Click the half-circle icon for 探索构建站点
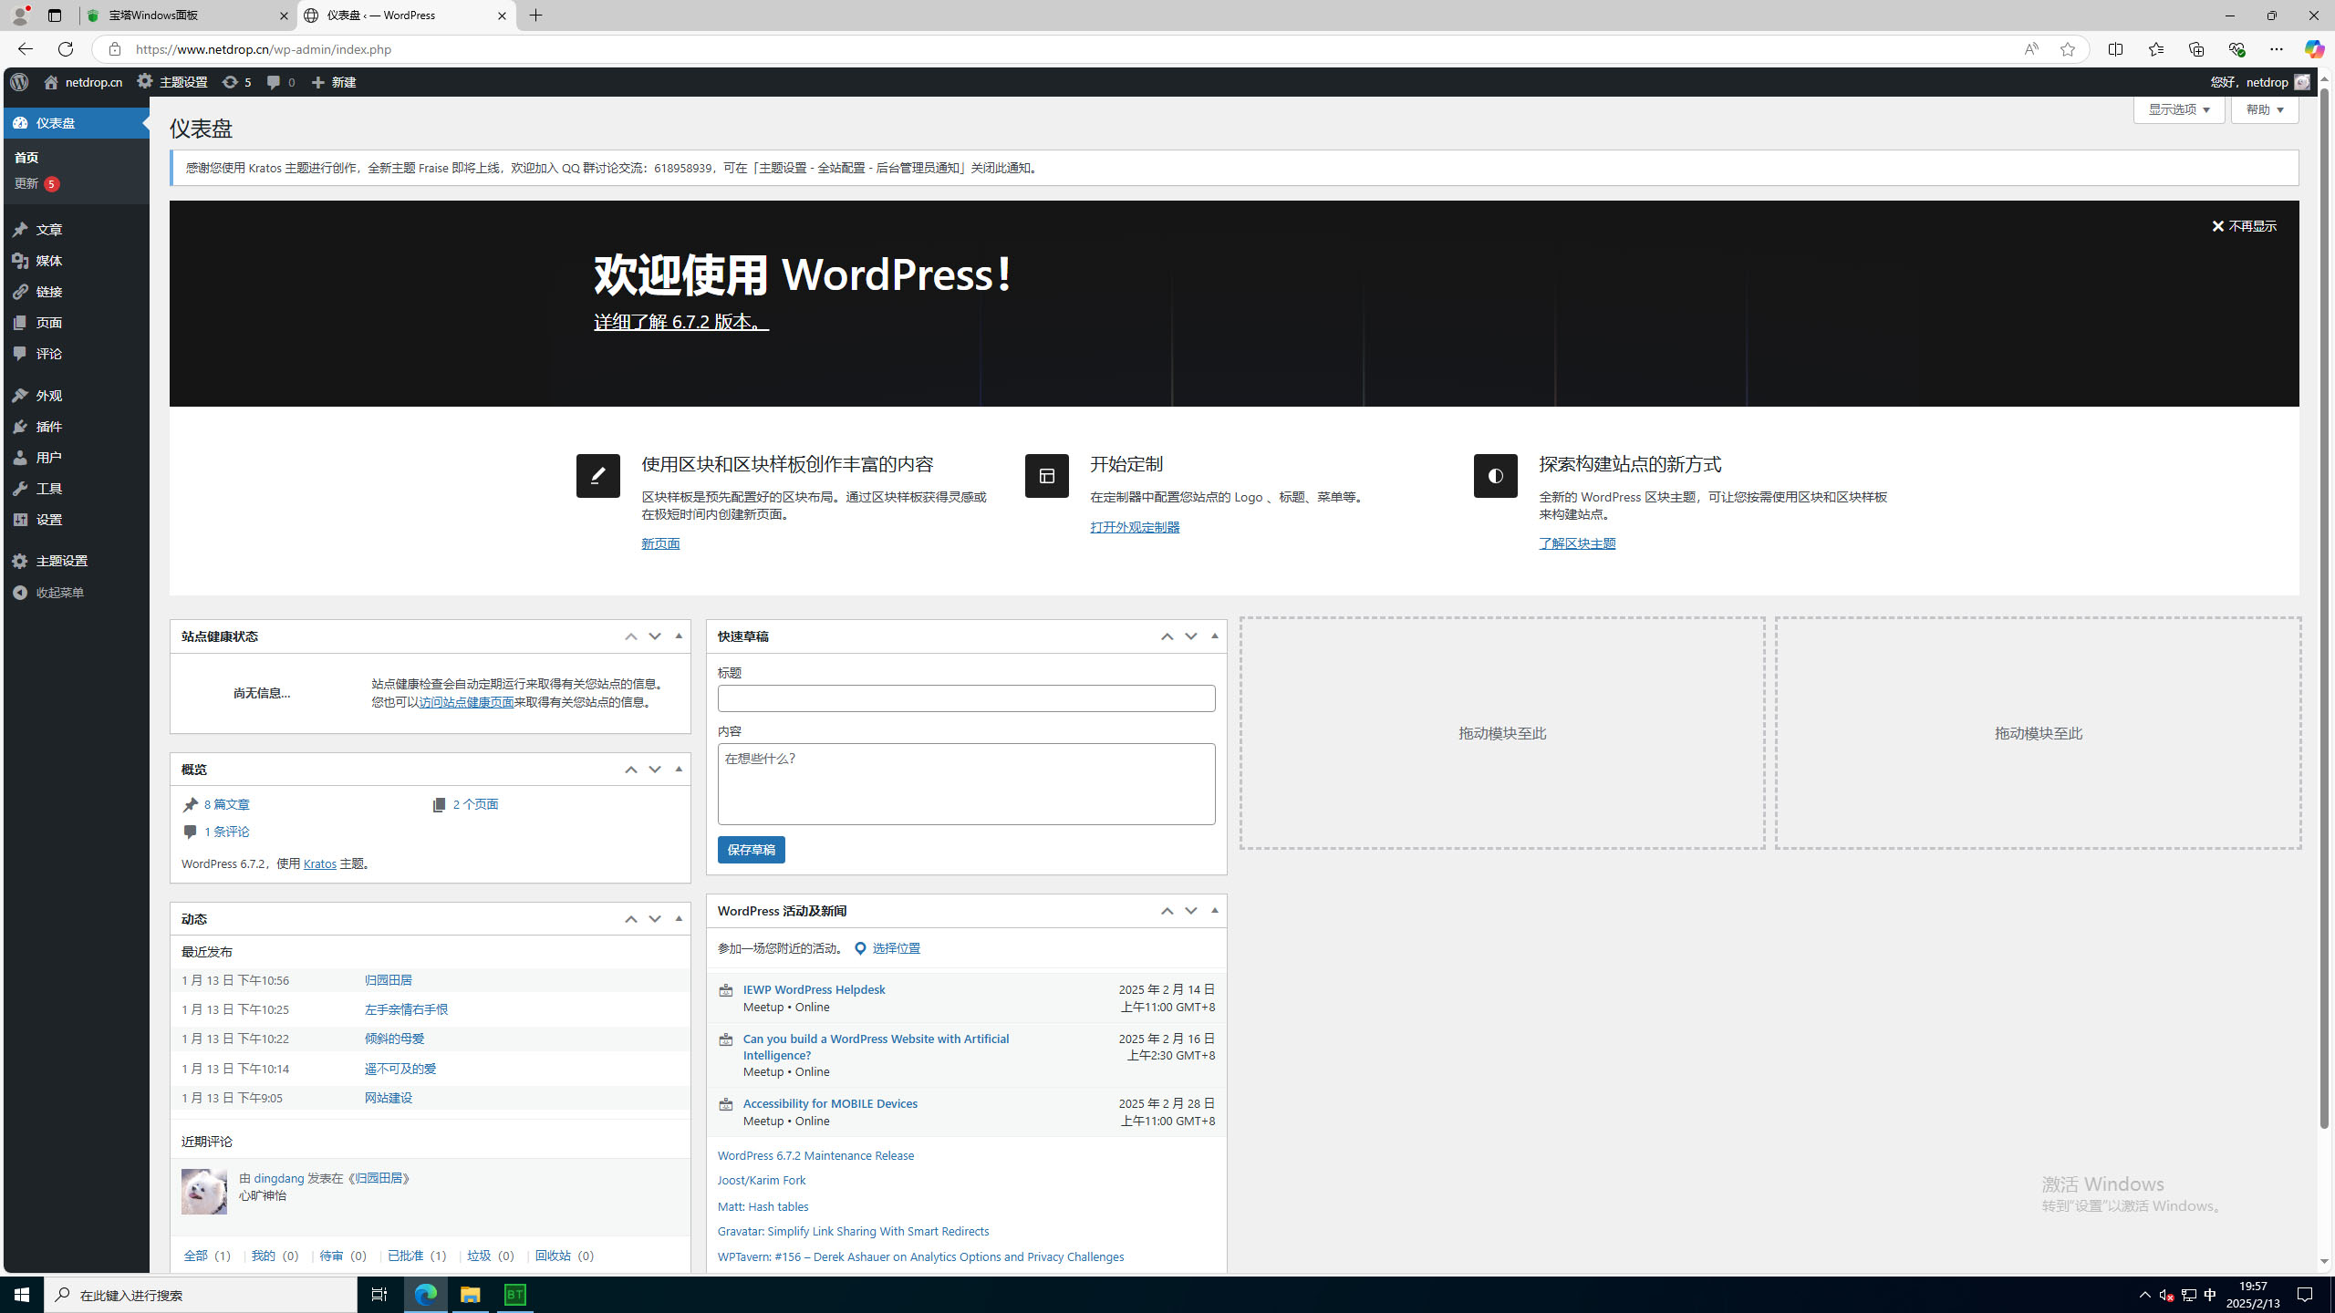 (x=1495, y=476)
